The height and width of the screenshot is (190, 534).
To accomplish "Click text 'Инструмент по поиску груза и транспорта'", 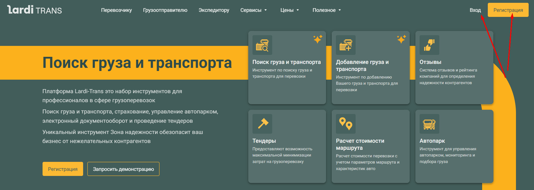I will pyautogui.click(x=282, y=73).
